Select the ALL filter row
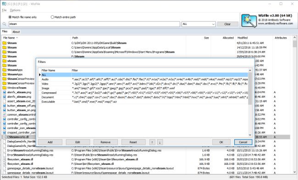This screenshot has height=180, width=298. click(x=143, y=75)
